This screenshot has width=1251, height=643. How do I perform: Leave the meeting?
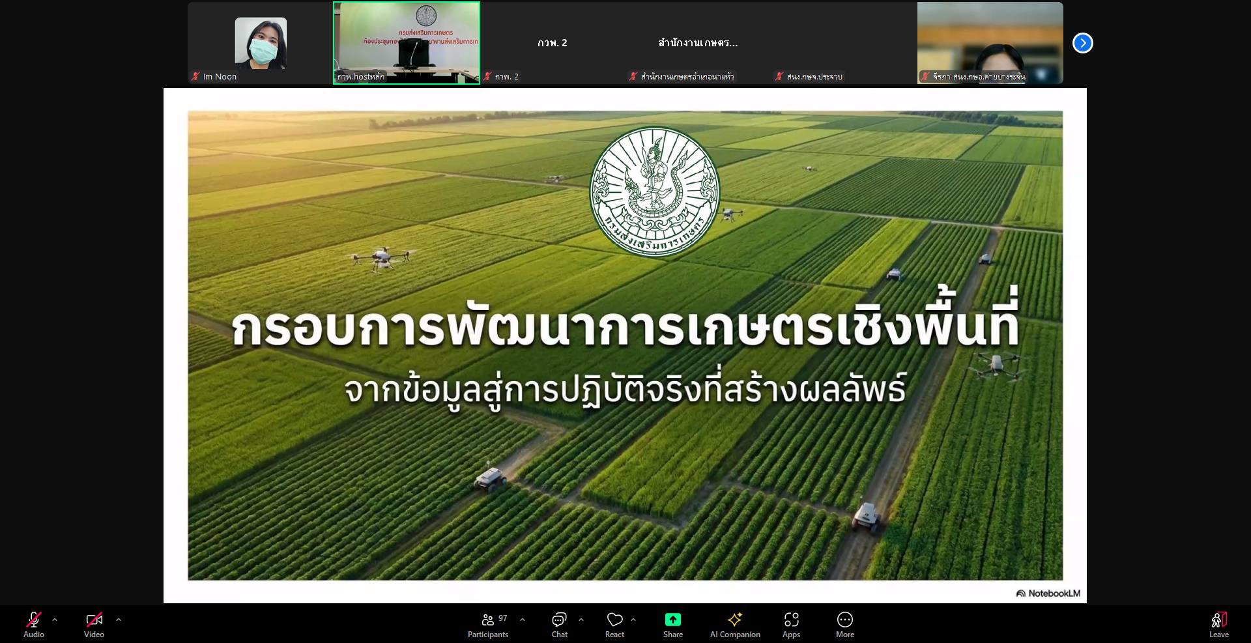coord(1218,624)
